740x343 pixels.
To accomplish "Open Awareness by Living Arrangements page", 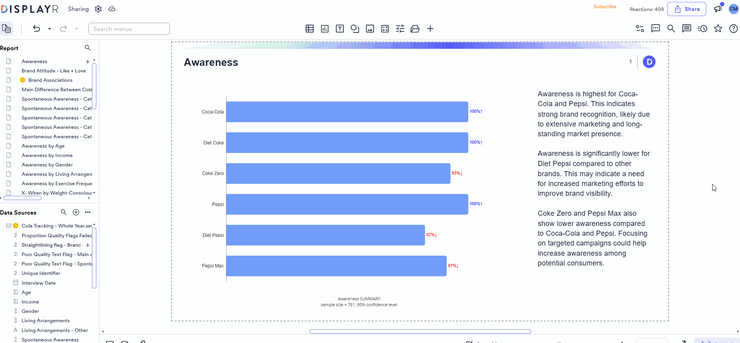I will (57, 174).
